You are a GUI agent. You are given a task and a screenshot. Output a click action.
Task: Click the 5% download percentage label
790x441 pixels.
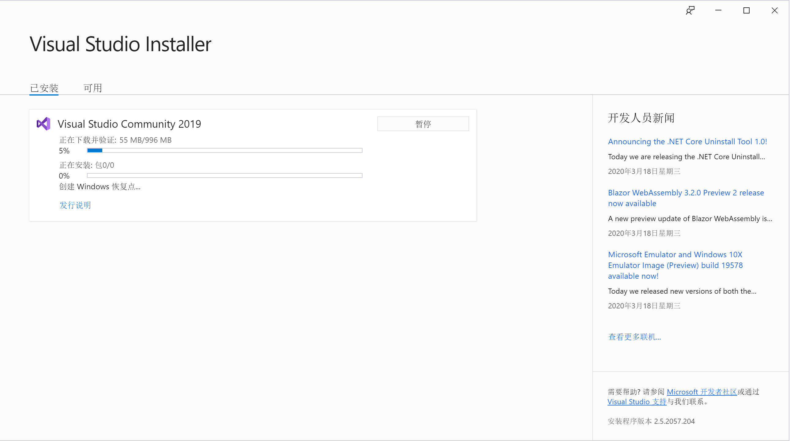point(64,151)
